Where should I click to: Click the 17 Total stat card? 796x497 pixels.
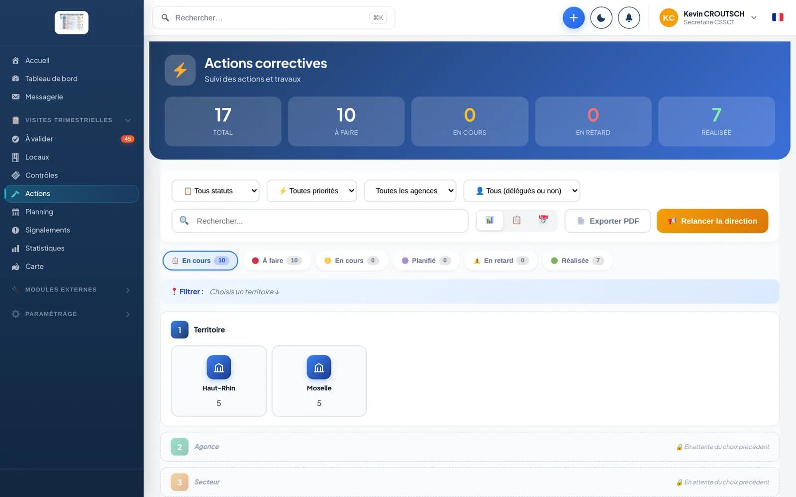point(223,121)
